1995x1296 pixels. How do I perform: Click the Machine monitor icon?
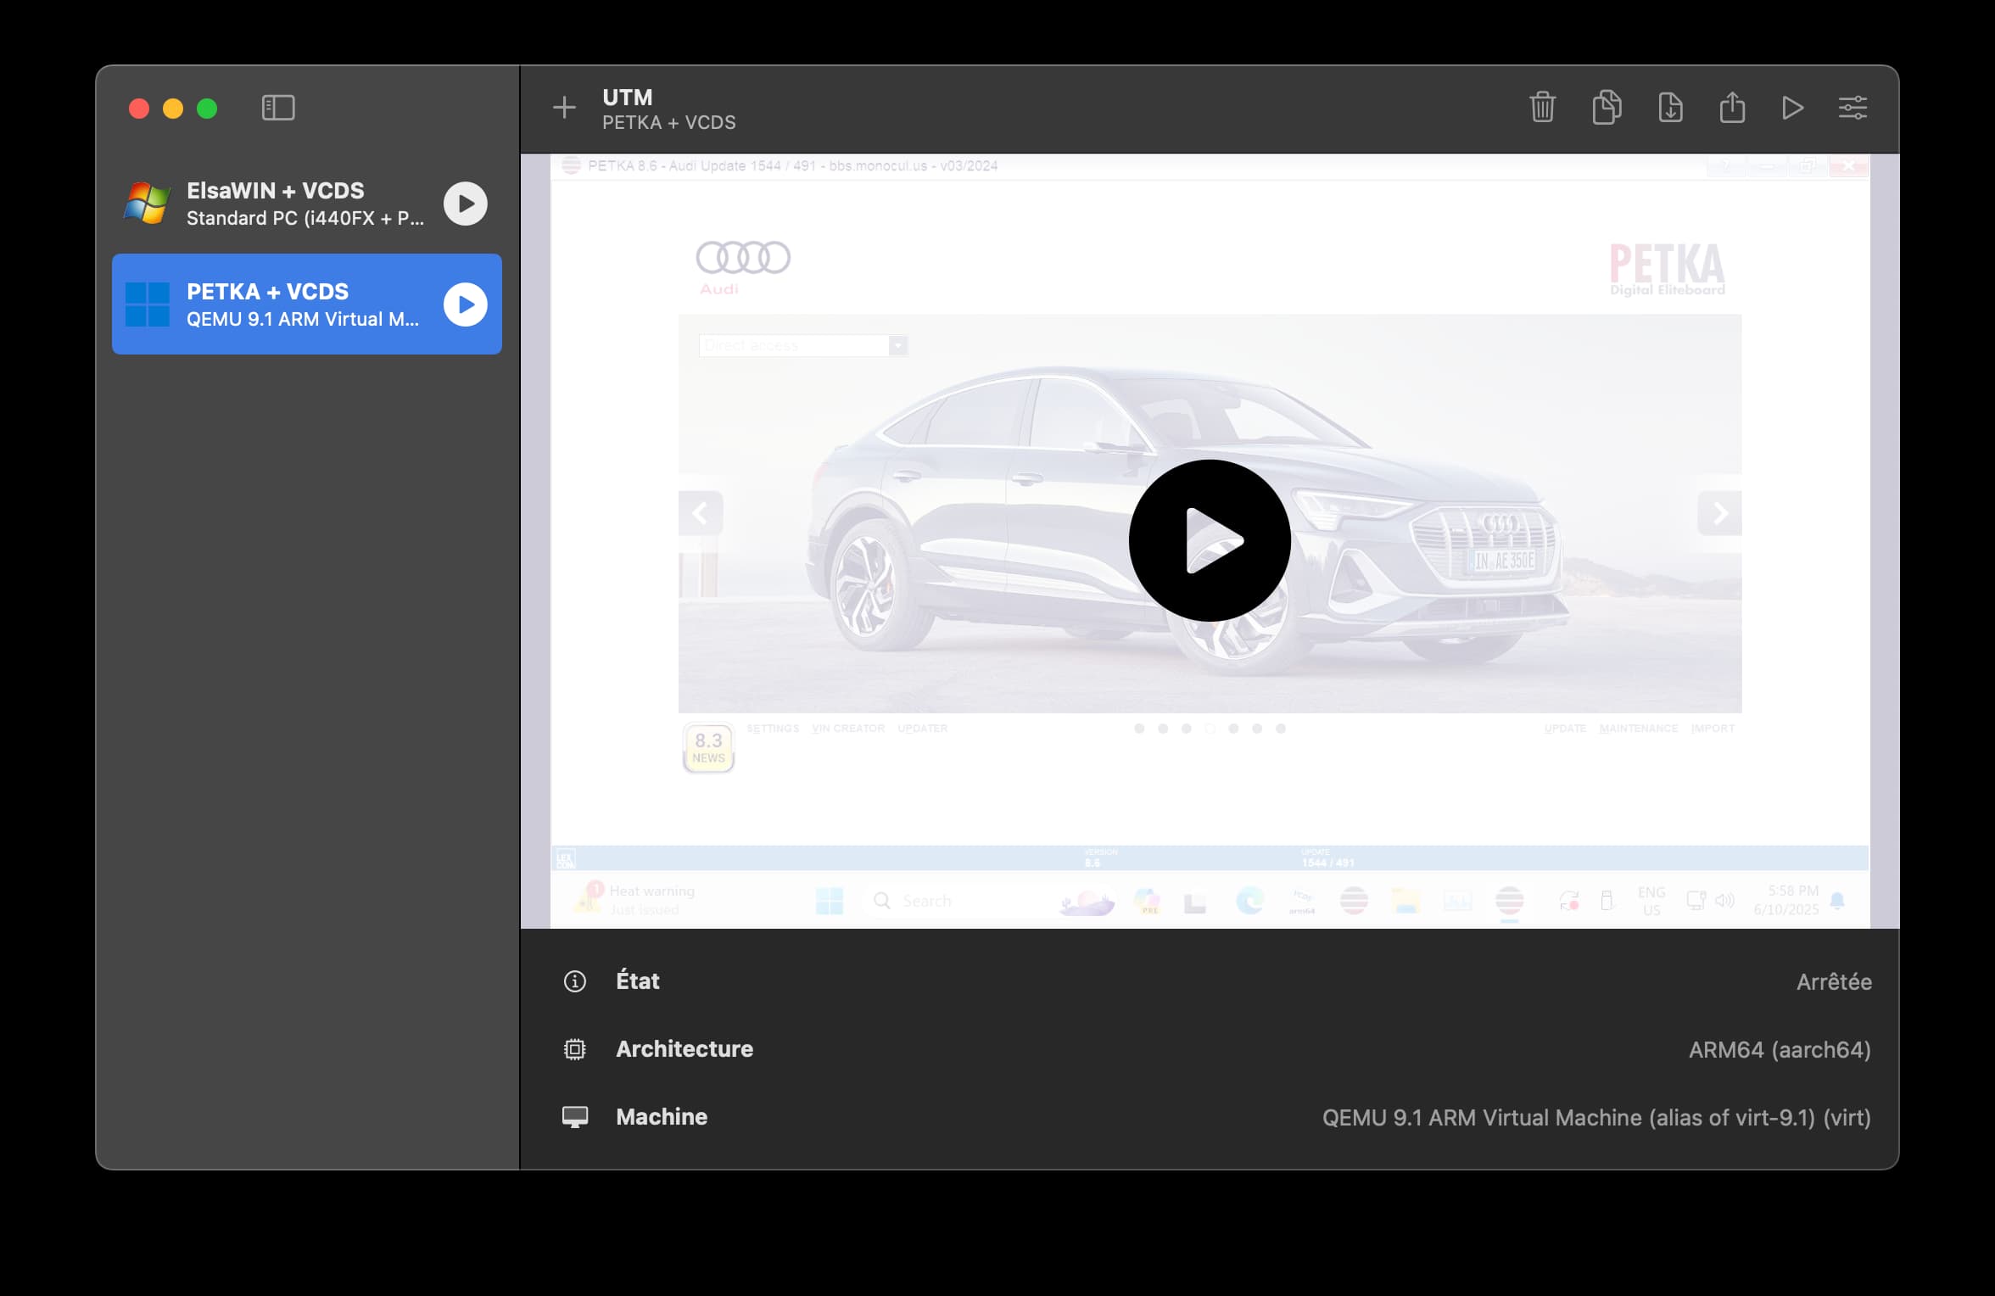pyautogui.click(x=575, y=1117)
